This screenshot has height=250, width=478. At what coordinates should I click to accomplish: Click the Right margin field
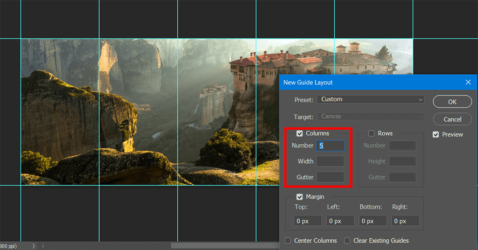click(x=405, y=221)
